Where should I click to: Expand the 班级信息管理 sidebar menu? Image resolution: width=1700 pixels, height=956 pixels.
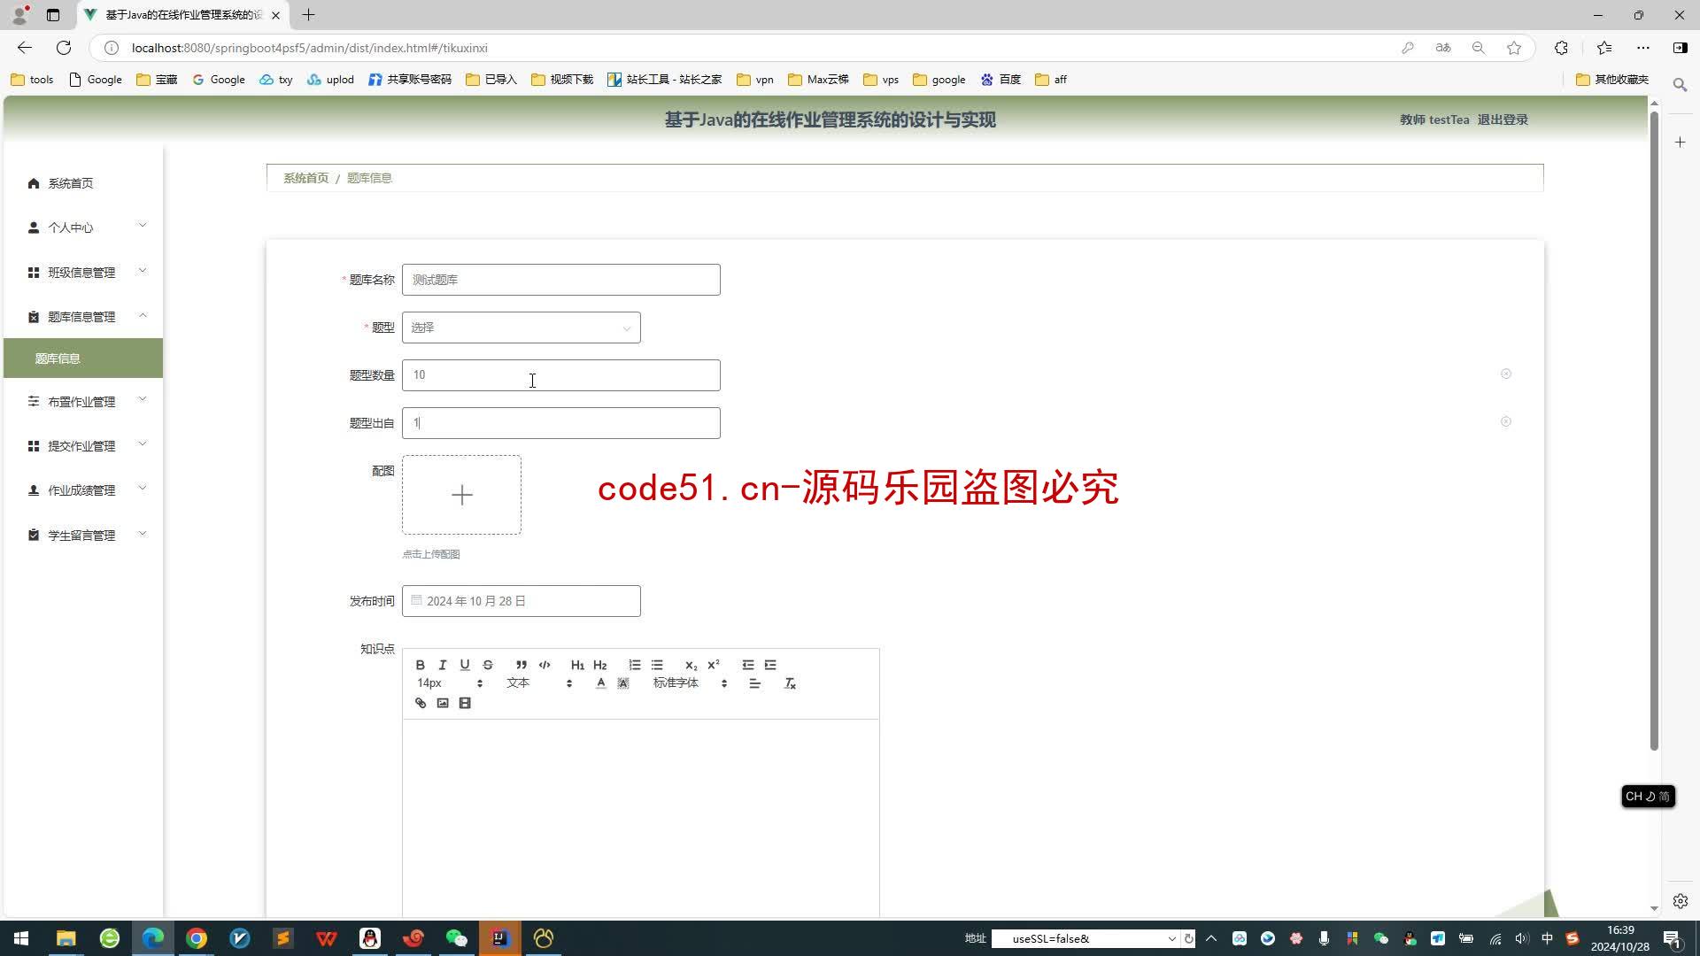[x=83, y=273]
